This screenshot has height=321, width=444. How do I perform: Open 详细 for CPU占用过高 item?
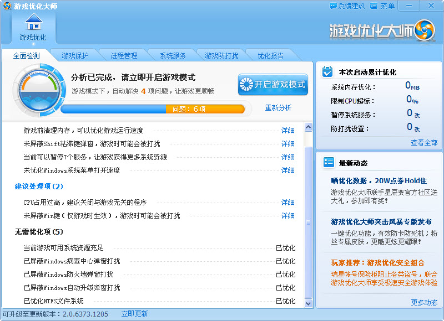click(287, 203)
